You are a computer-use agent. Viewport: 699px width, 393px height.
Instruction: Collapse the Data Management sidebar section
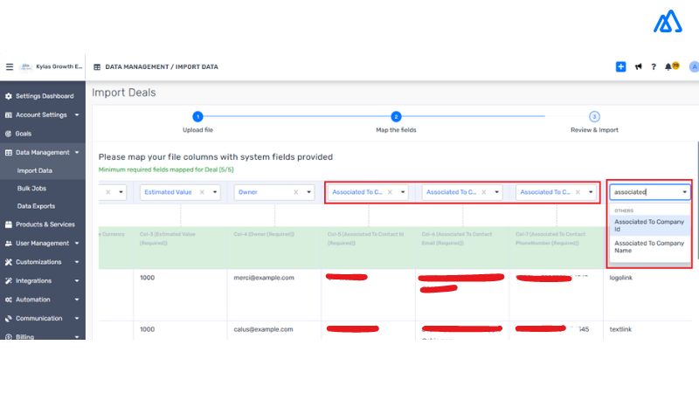click(x=77, y=153)
